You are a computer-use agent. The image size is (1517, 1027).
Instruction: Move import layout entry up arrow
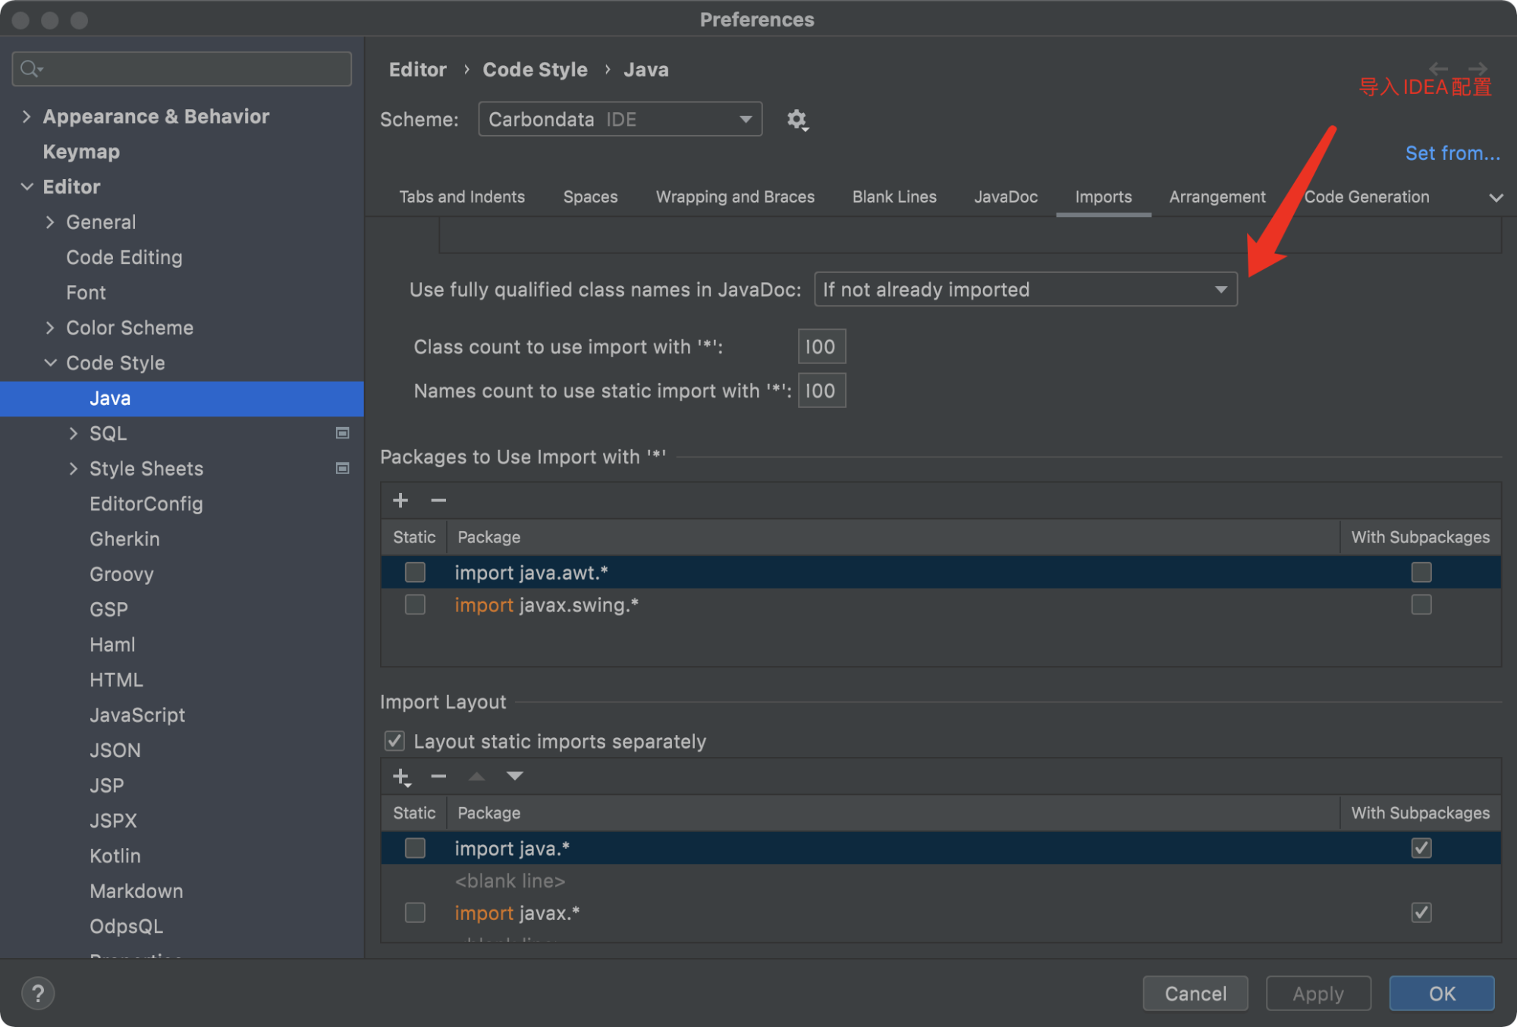click(x=476, y=776)
